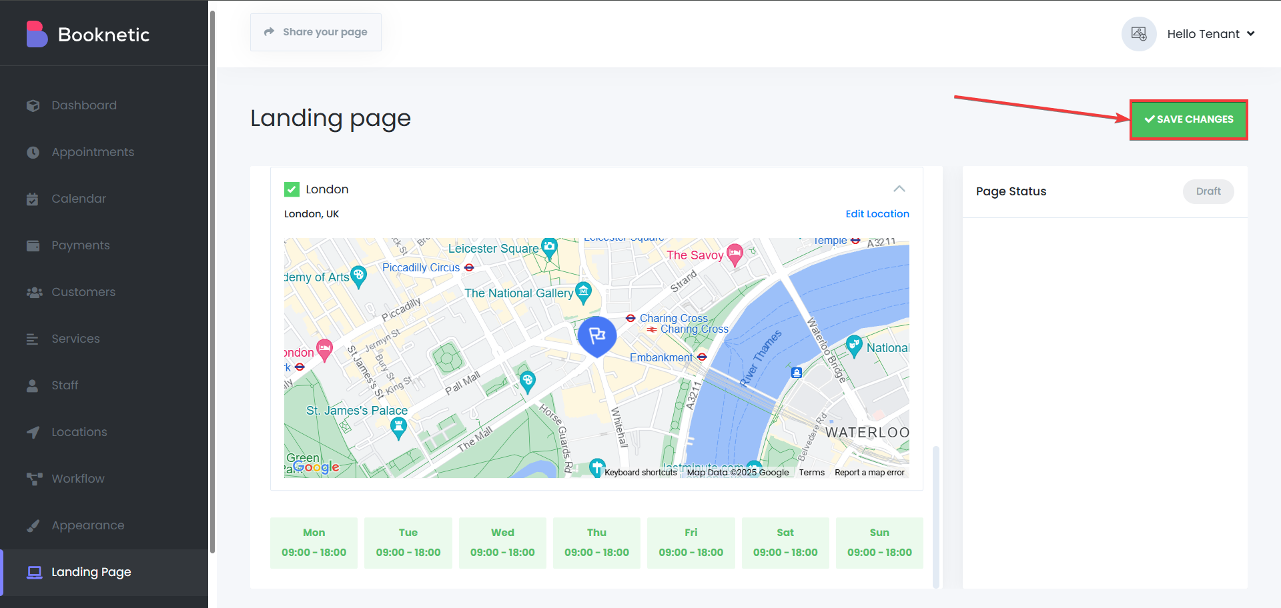This screenshot has height=608, width=1281.
Task: Click the Draft status badge
Action: (1208, 191)
